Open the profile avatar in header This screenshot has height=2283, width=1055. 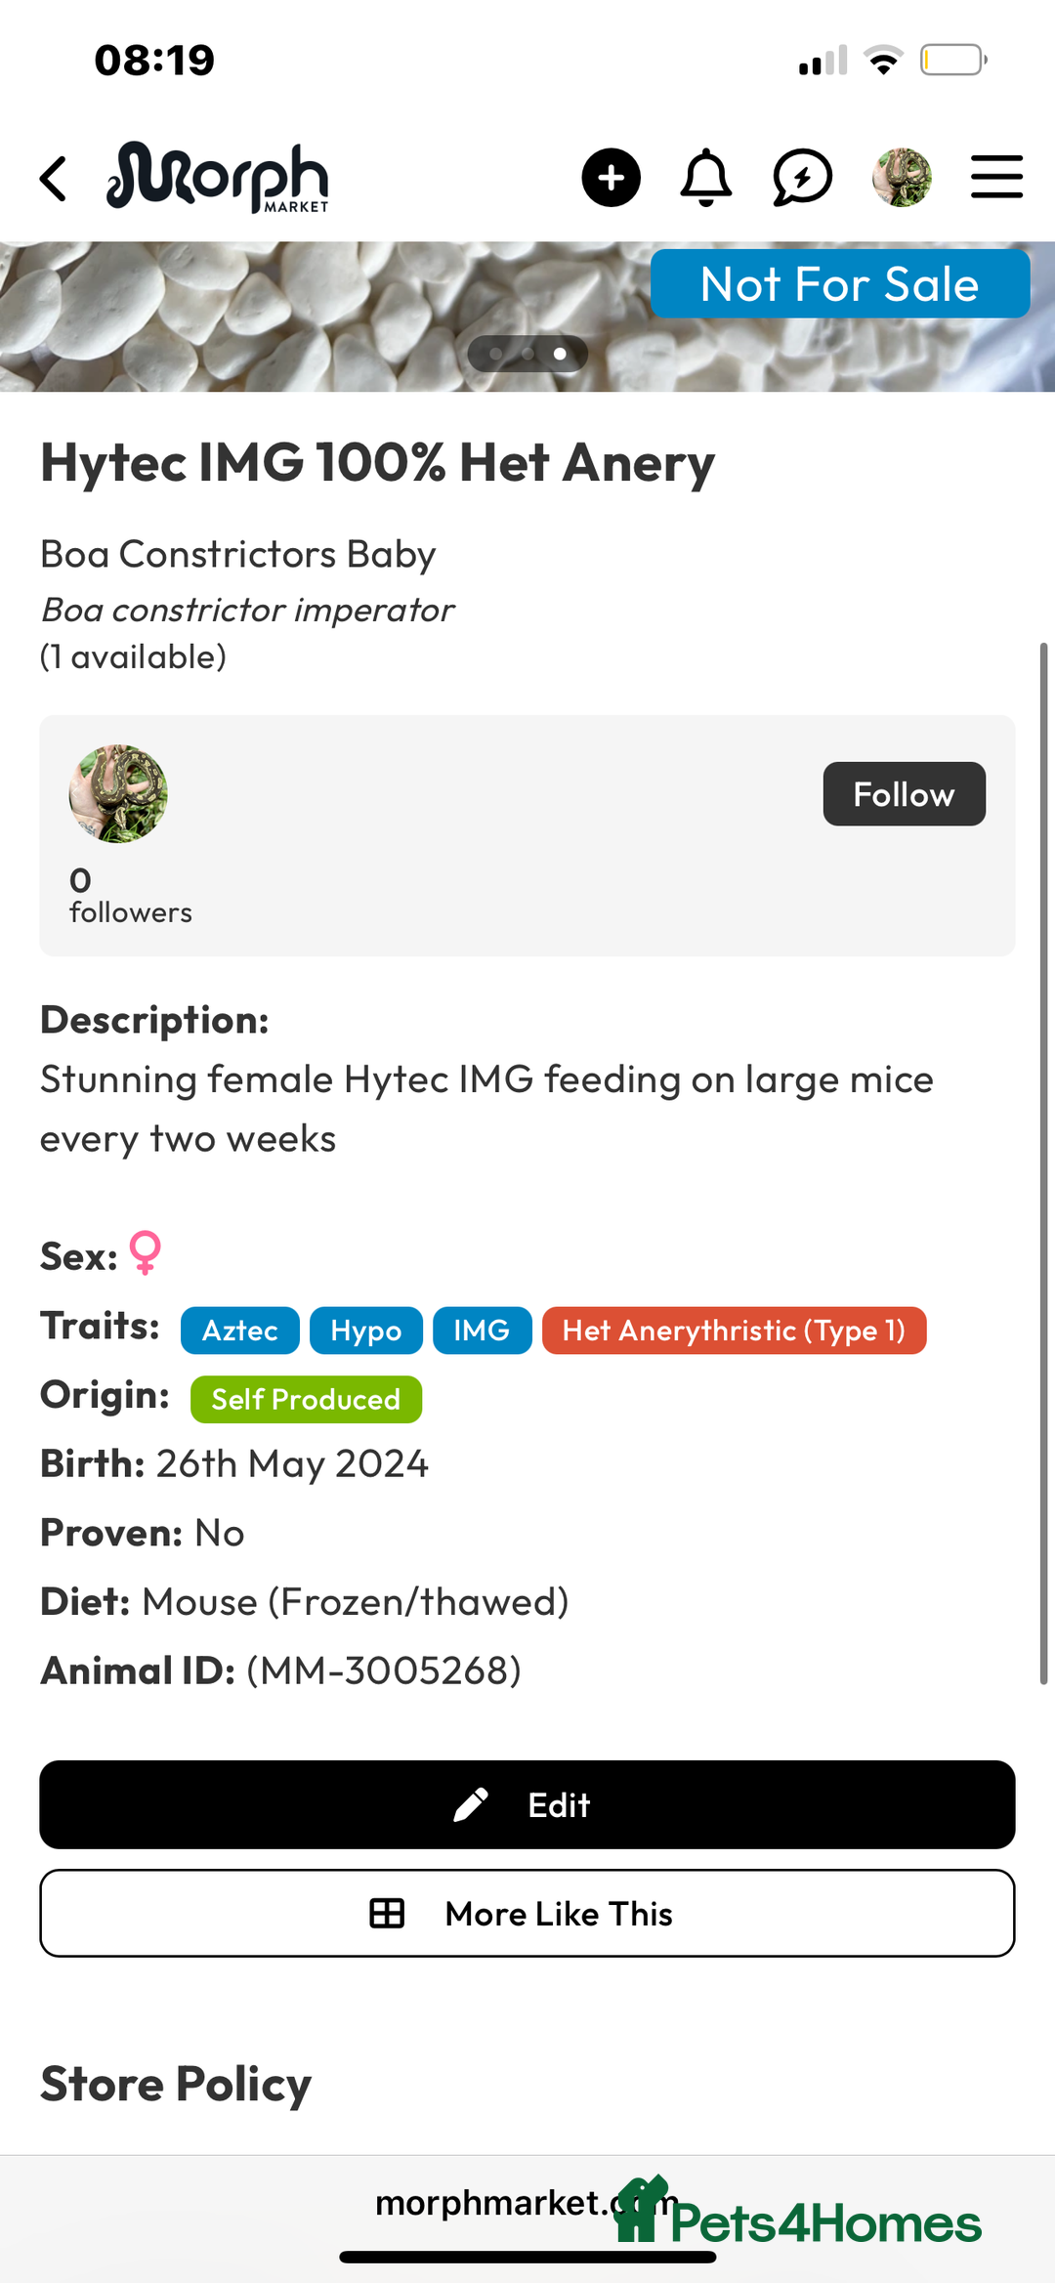[902, 178]
